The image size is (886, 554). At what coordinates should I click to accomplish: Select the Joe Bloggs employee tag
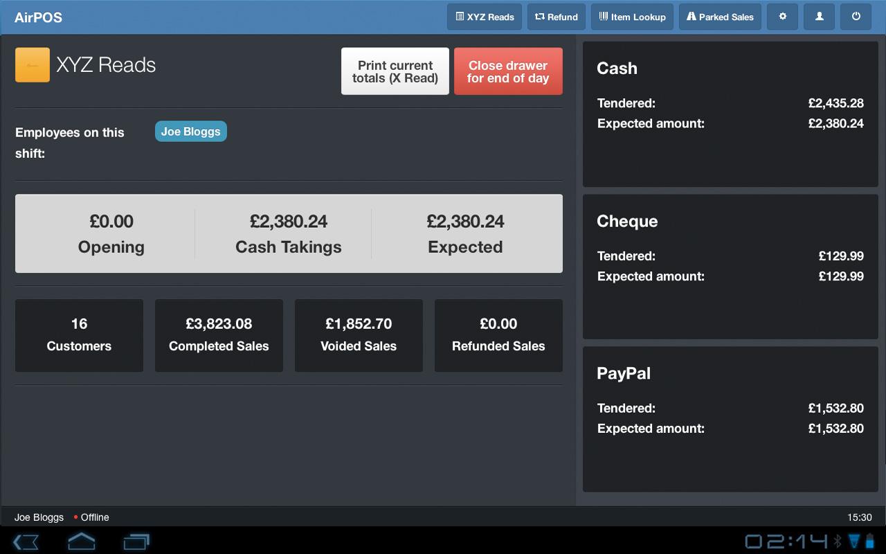(191, 132)
